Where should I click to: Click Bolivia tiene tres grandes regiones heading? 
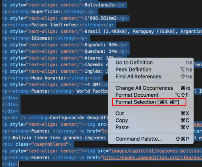click(x=59, y=138)
